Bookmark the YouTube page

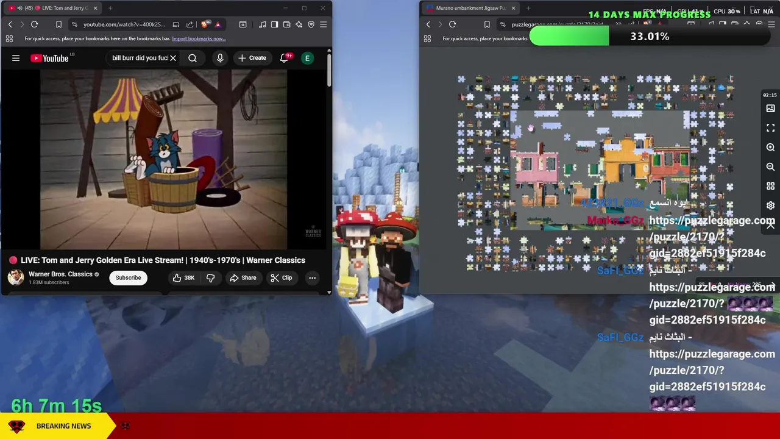(x=58, y=24)
